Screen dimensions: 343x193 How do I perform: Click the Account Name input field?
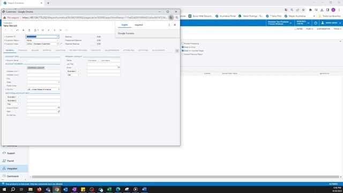43,61
